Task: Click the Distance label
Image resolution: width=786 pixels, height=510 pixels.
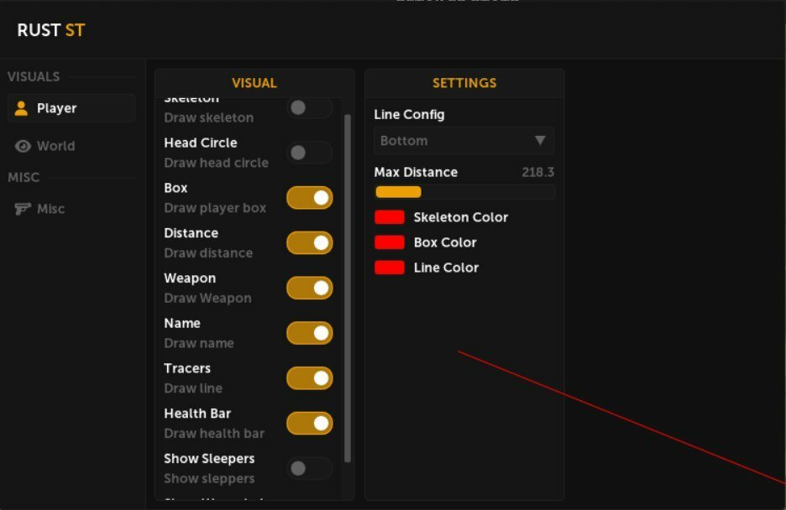Action: pyautogui.click(x=191, y=232)
